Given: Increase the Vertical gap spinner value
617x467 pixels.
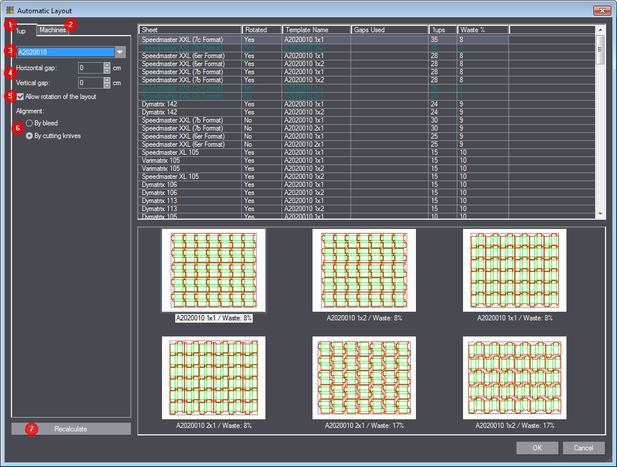Looking at the screenshot, I should click(x=107, y=80).
